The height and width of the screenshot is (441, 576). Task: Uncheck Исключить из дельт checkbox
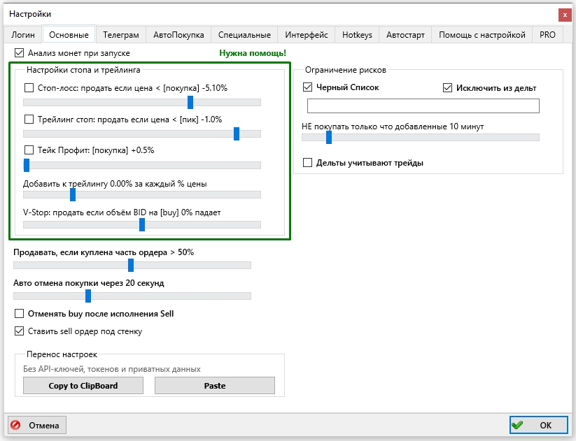point(447,87)
